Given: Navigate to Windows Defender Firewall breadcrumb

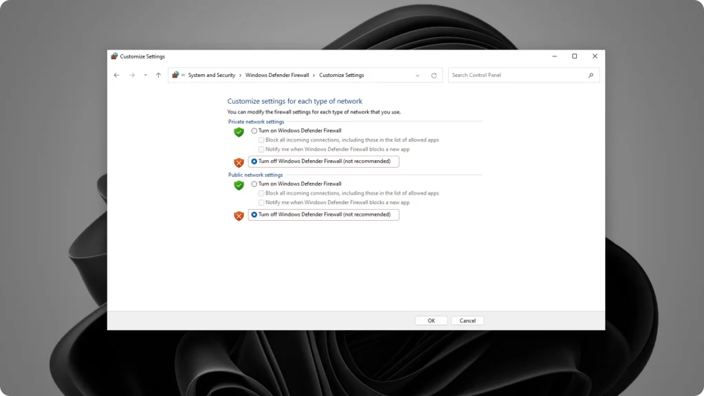Looking at the screenshot, I should coord(277,75).
